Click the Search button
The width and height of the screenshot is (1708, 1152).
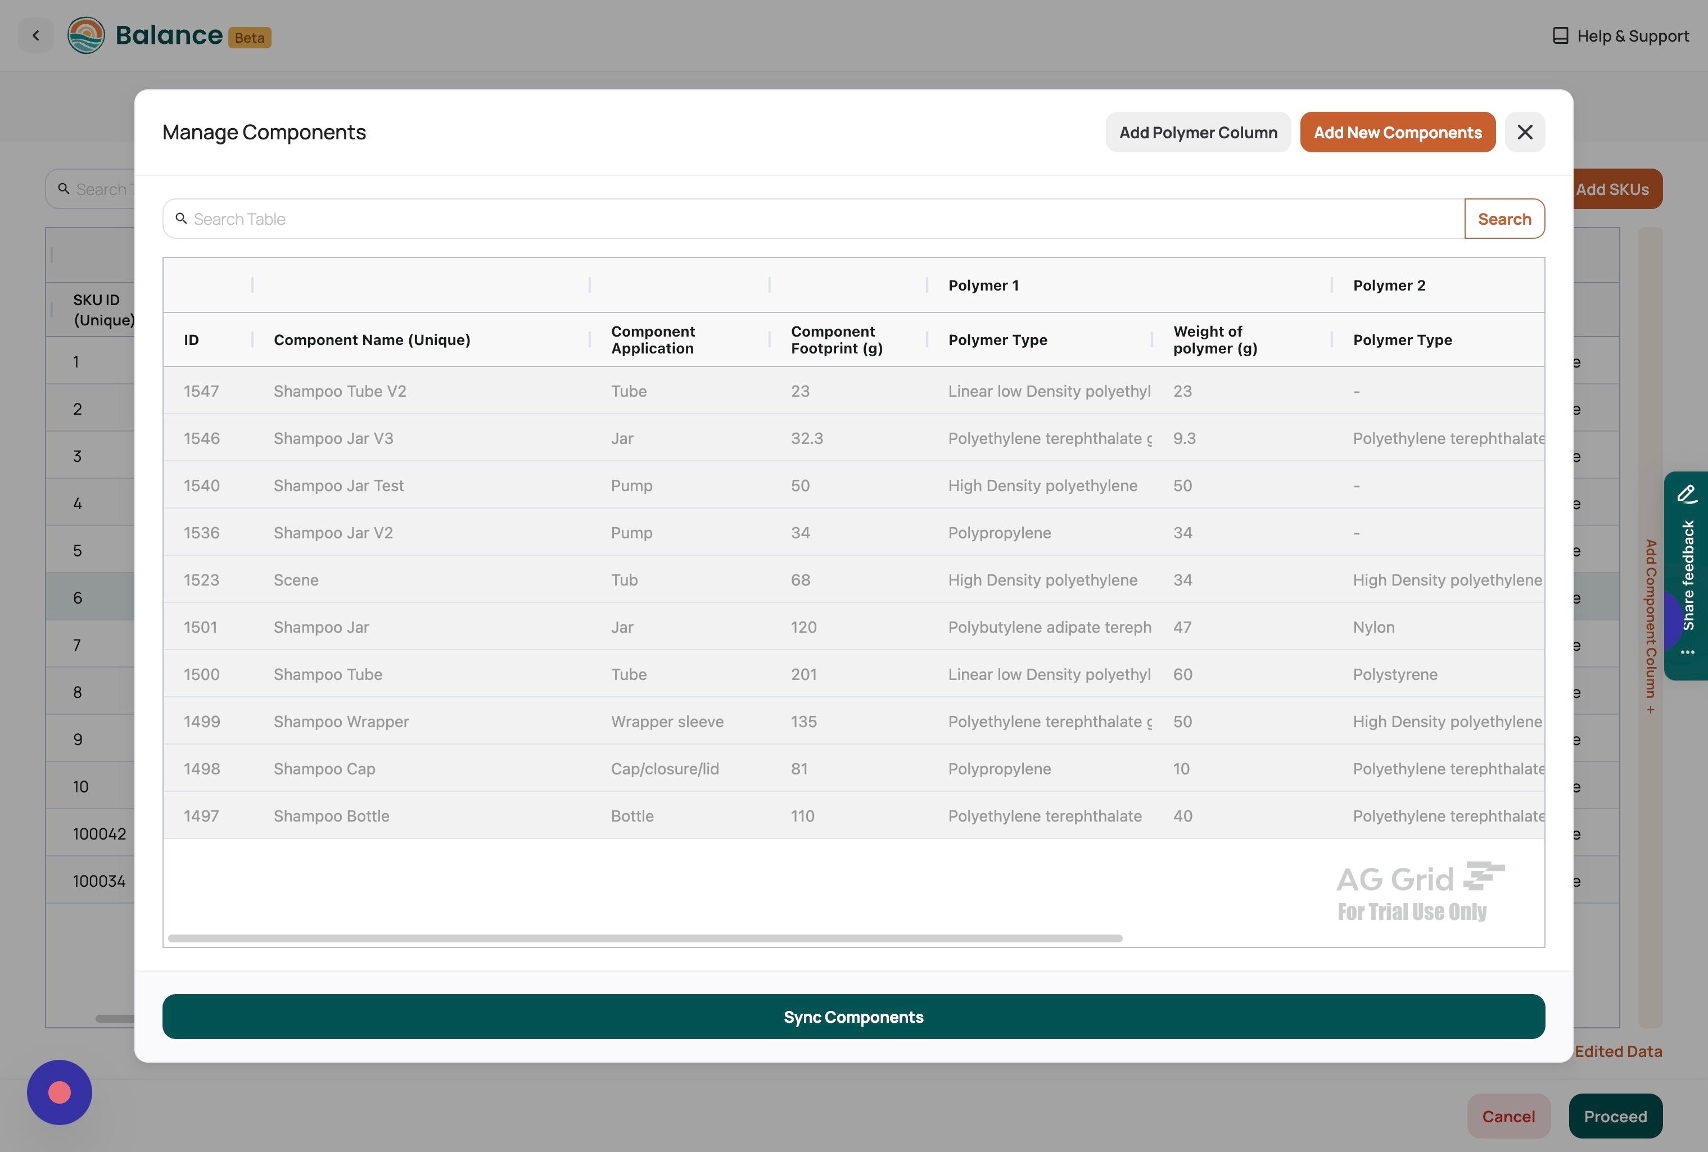(x=1504, y=219)
